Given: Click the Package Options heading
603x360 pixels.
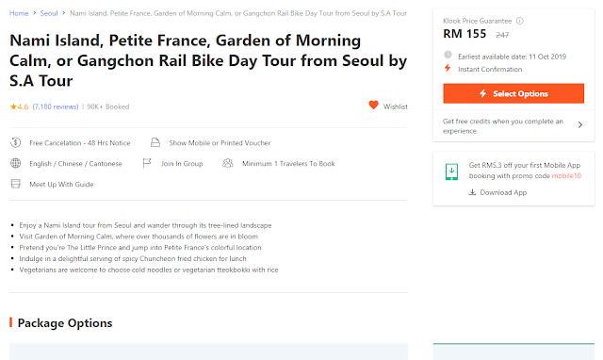Looking at the screenshot, I should [x=65, y=323].
